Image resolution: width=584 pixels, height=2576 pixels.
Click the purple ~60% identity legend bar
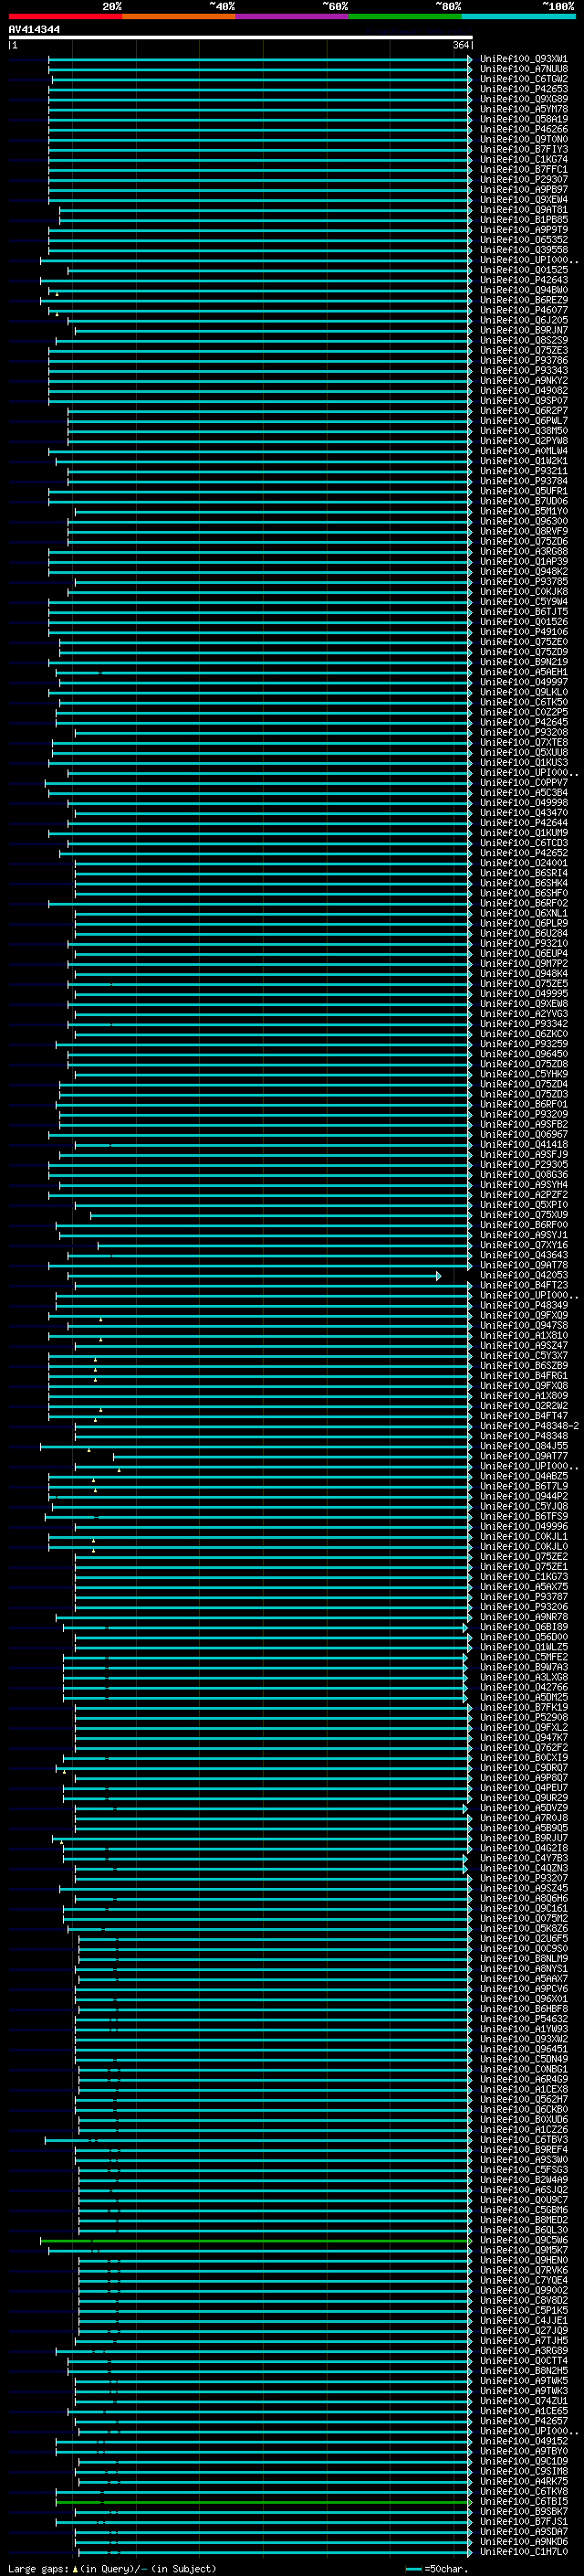tap(293, 16)
